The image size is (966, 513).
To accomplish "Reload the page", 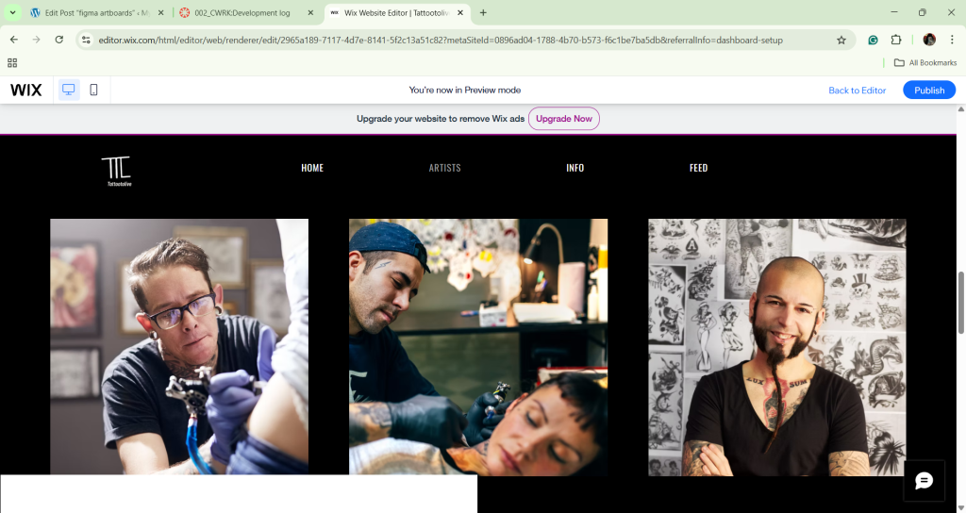I will click(x=59, y=40).
